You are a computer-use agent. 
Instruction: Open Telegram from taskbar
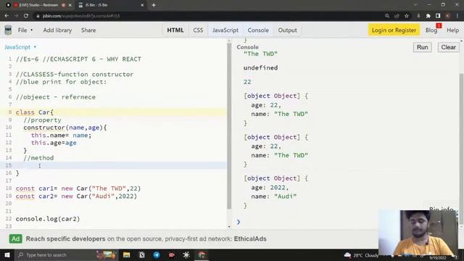[157, 254]
